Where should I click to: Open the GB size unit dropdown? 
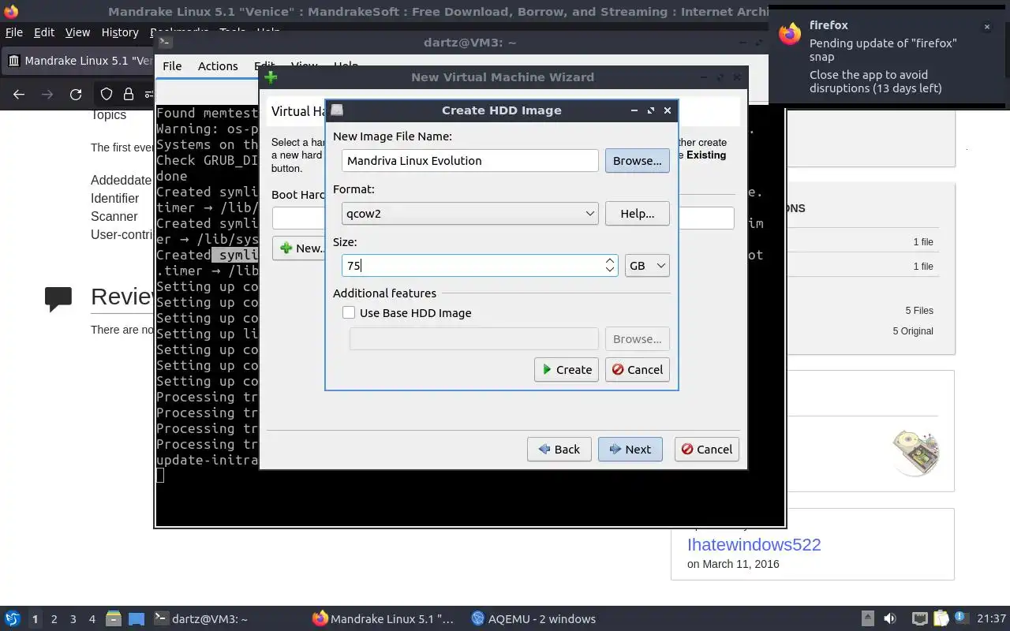[x=647, y=266]
